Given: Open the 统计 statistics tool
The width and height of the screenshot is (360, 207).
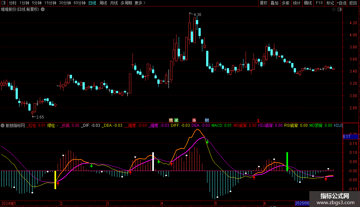Looking at the screenshot, I should (x=296, y=3).
